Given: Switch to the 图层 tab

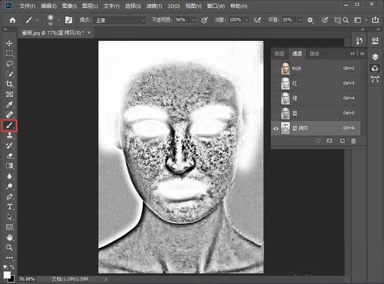Looking at the screenshot, I should 279,54.
